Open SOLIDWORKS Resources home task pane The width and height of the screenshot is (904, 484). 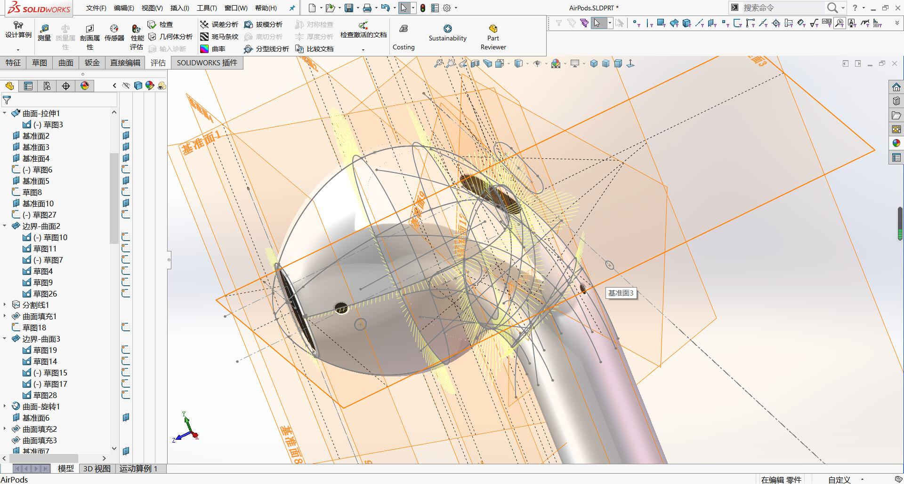pos(896,87)
